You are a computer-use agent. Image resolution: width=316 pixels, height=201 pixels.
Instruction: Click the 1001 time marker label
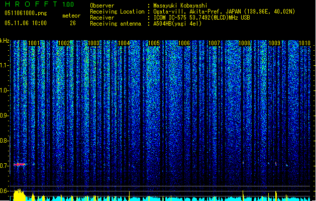coord(34,43)
